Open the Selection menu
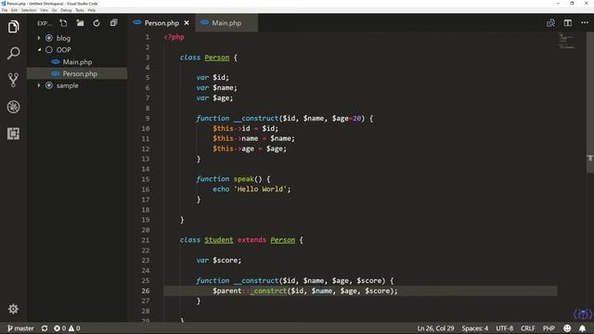 click(x=29, y=10)
